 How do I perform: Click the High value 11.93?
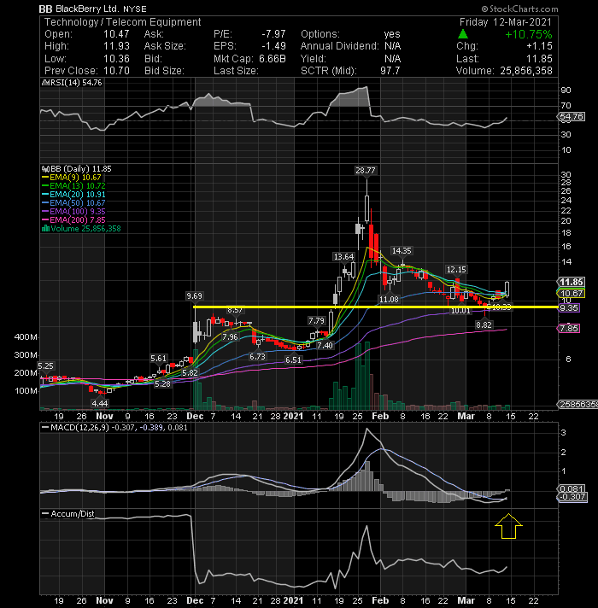click(116, 46)
